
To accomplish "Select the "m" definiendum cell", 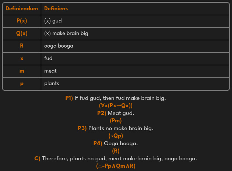I will 22,71.
